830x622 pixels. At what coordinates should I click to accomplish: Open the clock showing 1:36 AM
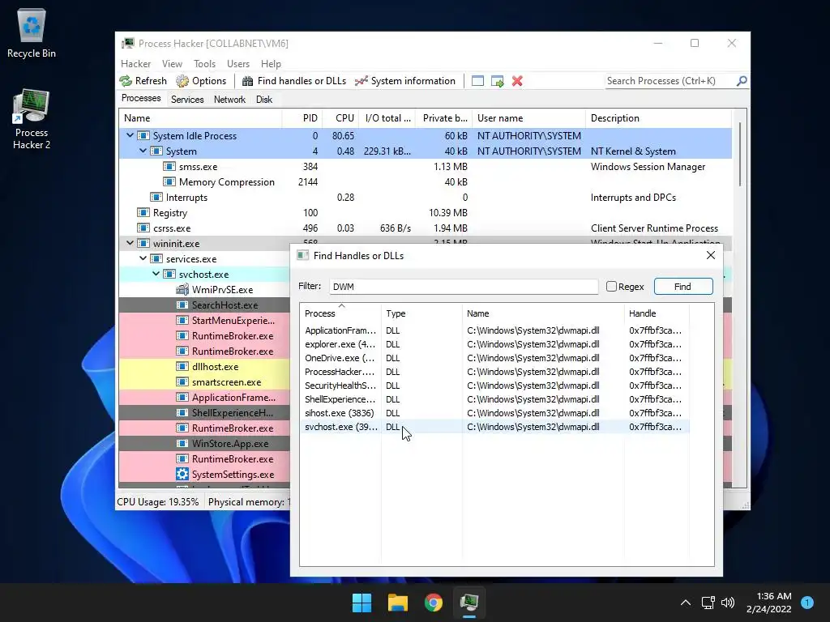tap(769, 603)
